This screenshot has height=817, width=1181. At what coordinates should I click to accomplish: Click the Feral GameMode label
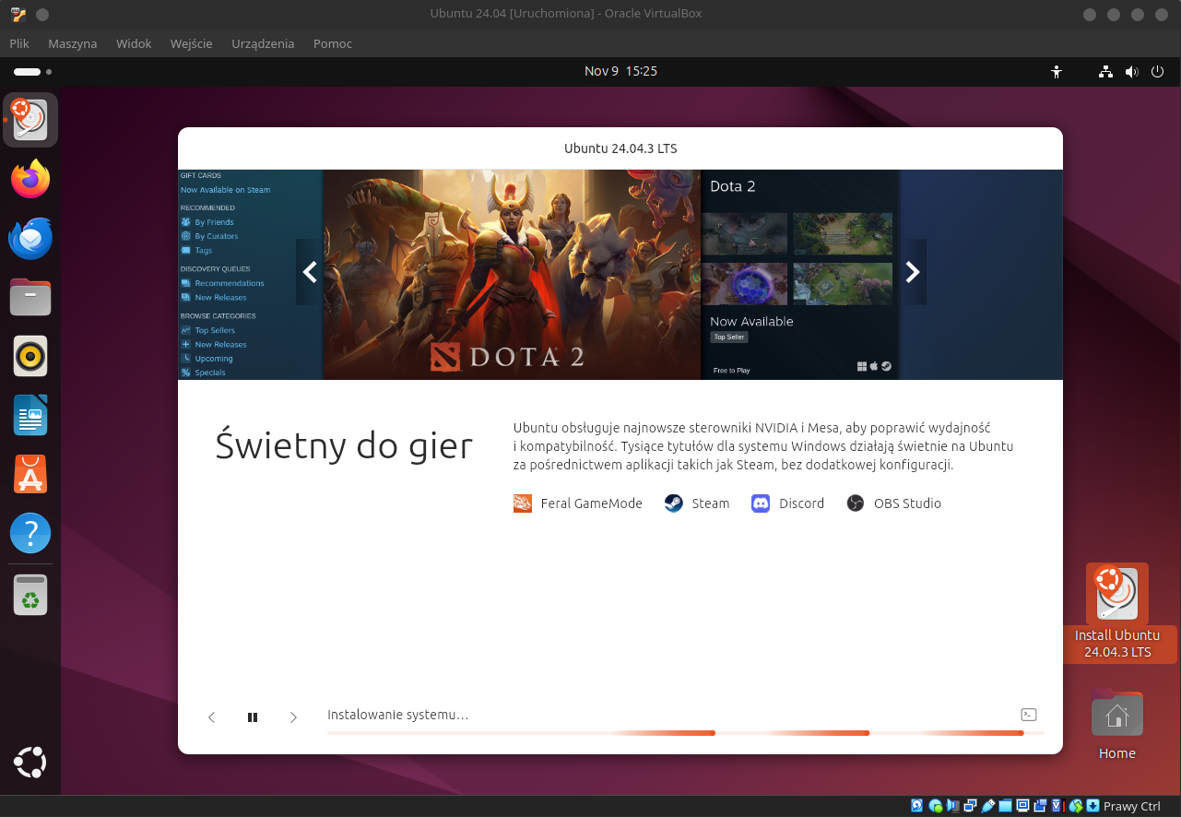tap(592, 503)
